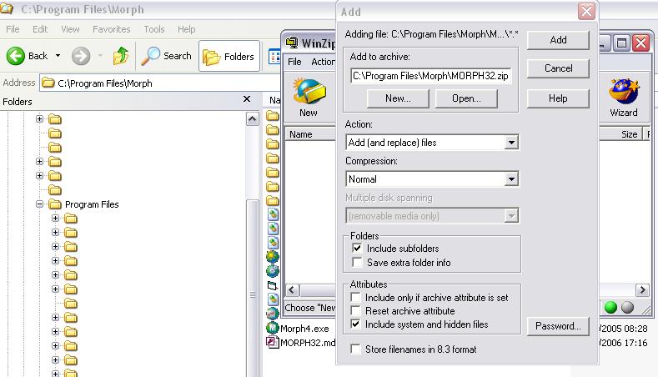Screen dimensions: 658x377
Task: Open the Favorites menu in Explorer
Action: (x=111, y=29)
